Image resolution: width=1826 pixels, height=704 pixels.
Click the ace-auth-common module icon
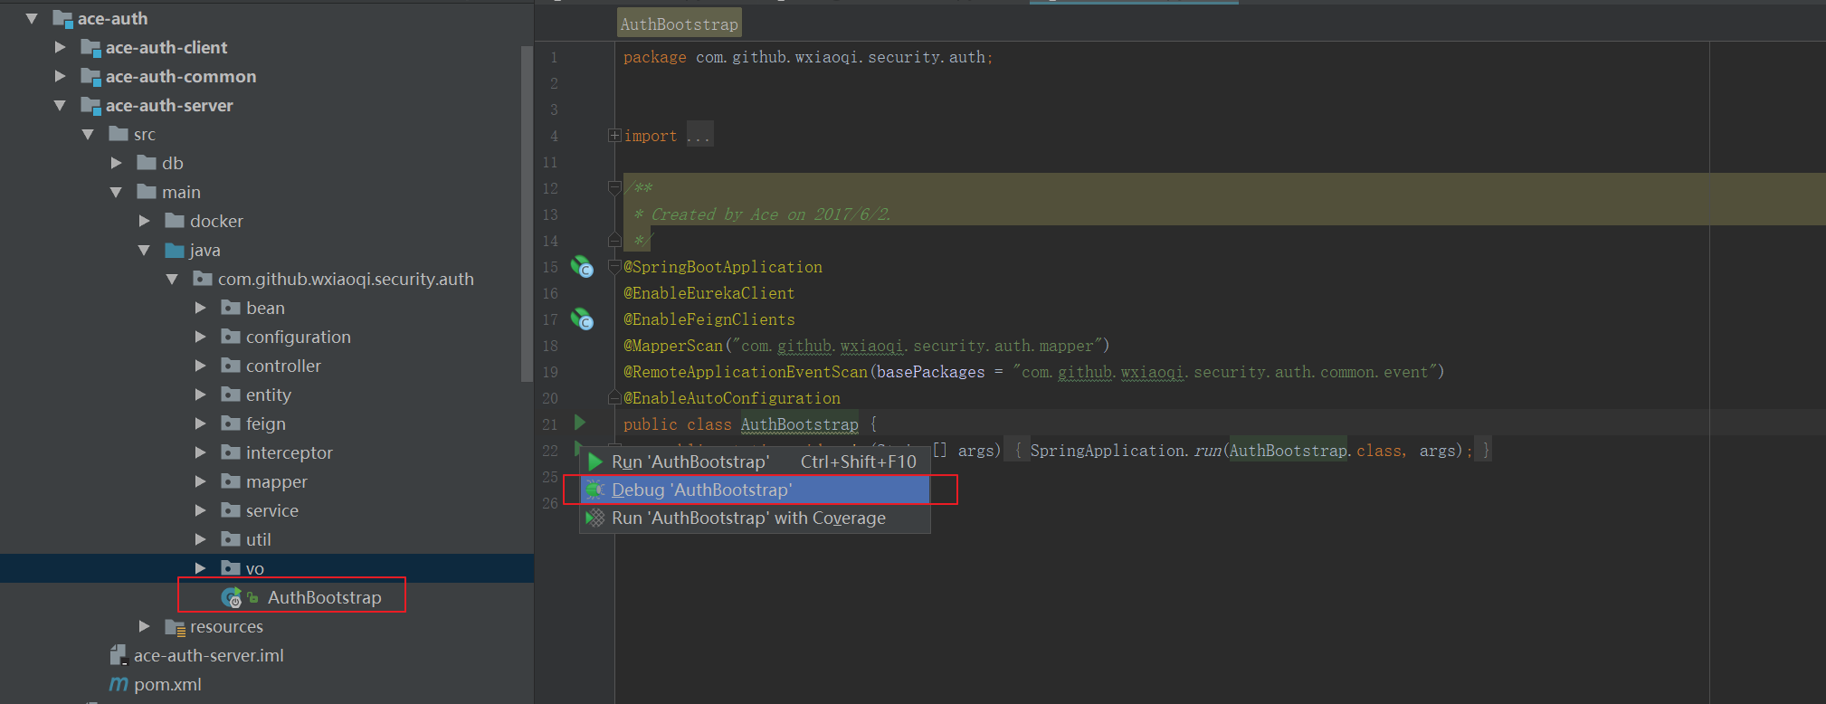[x=90, y=76]
